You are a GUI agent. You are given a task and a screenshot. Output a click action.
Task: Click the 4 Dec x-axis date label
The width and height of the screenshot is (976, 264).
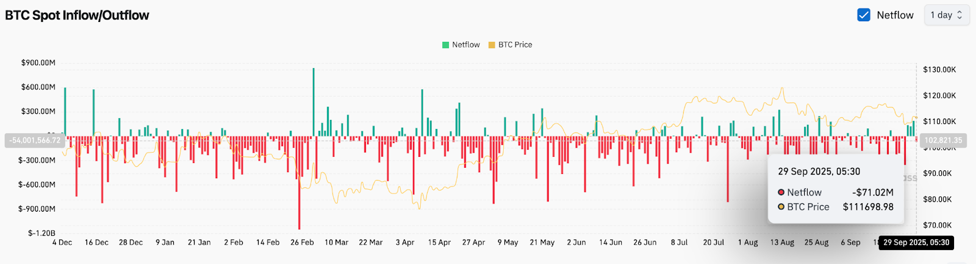[x=62, y=243]
